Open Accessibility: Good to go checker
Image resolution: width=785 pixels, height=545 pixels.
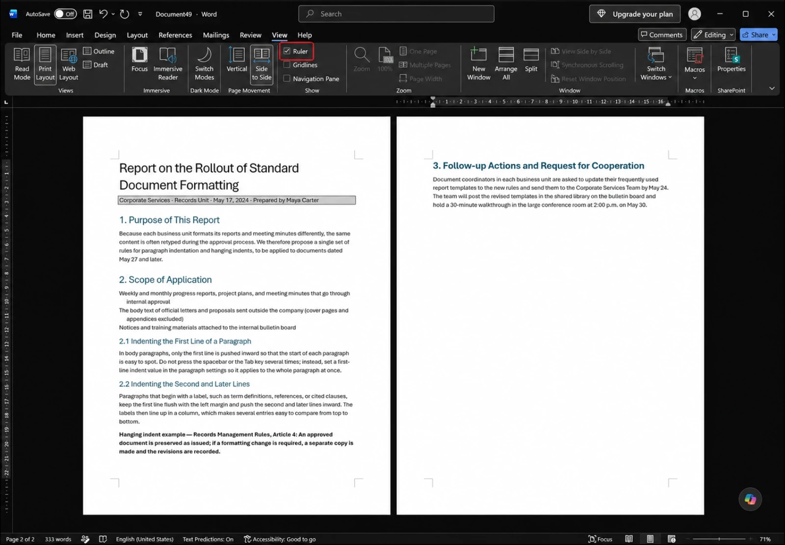(x=280, y=539)
